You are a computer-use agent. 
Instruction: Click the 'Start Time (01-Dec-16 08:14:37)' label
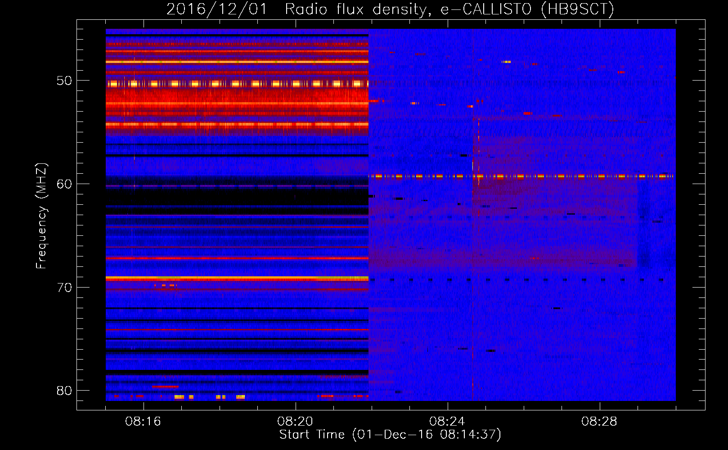pyautogui.click(x=390, y=435)
